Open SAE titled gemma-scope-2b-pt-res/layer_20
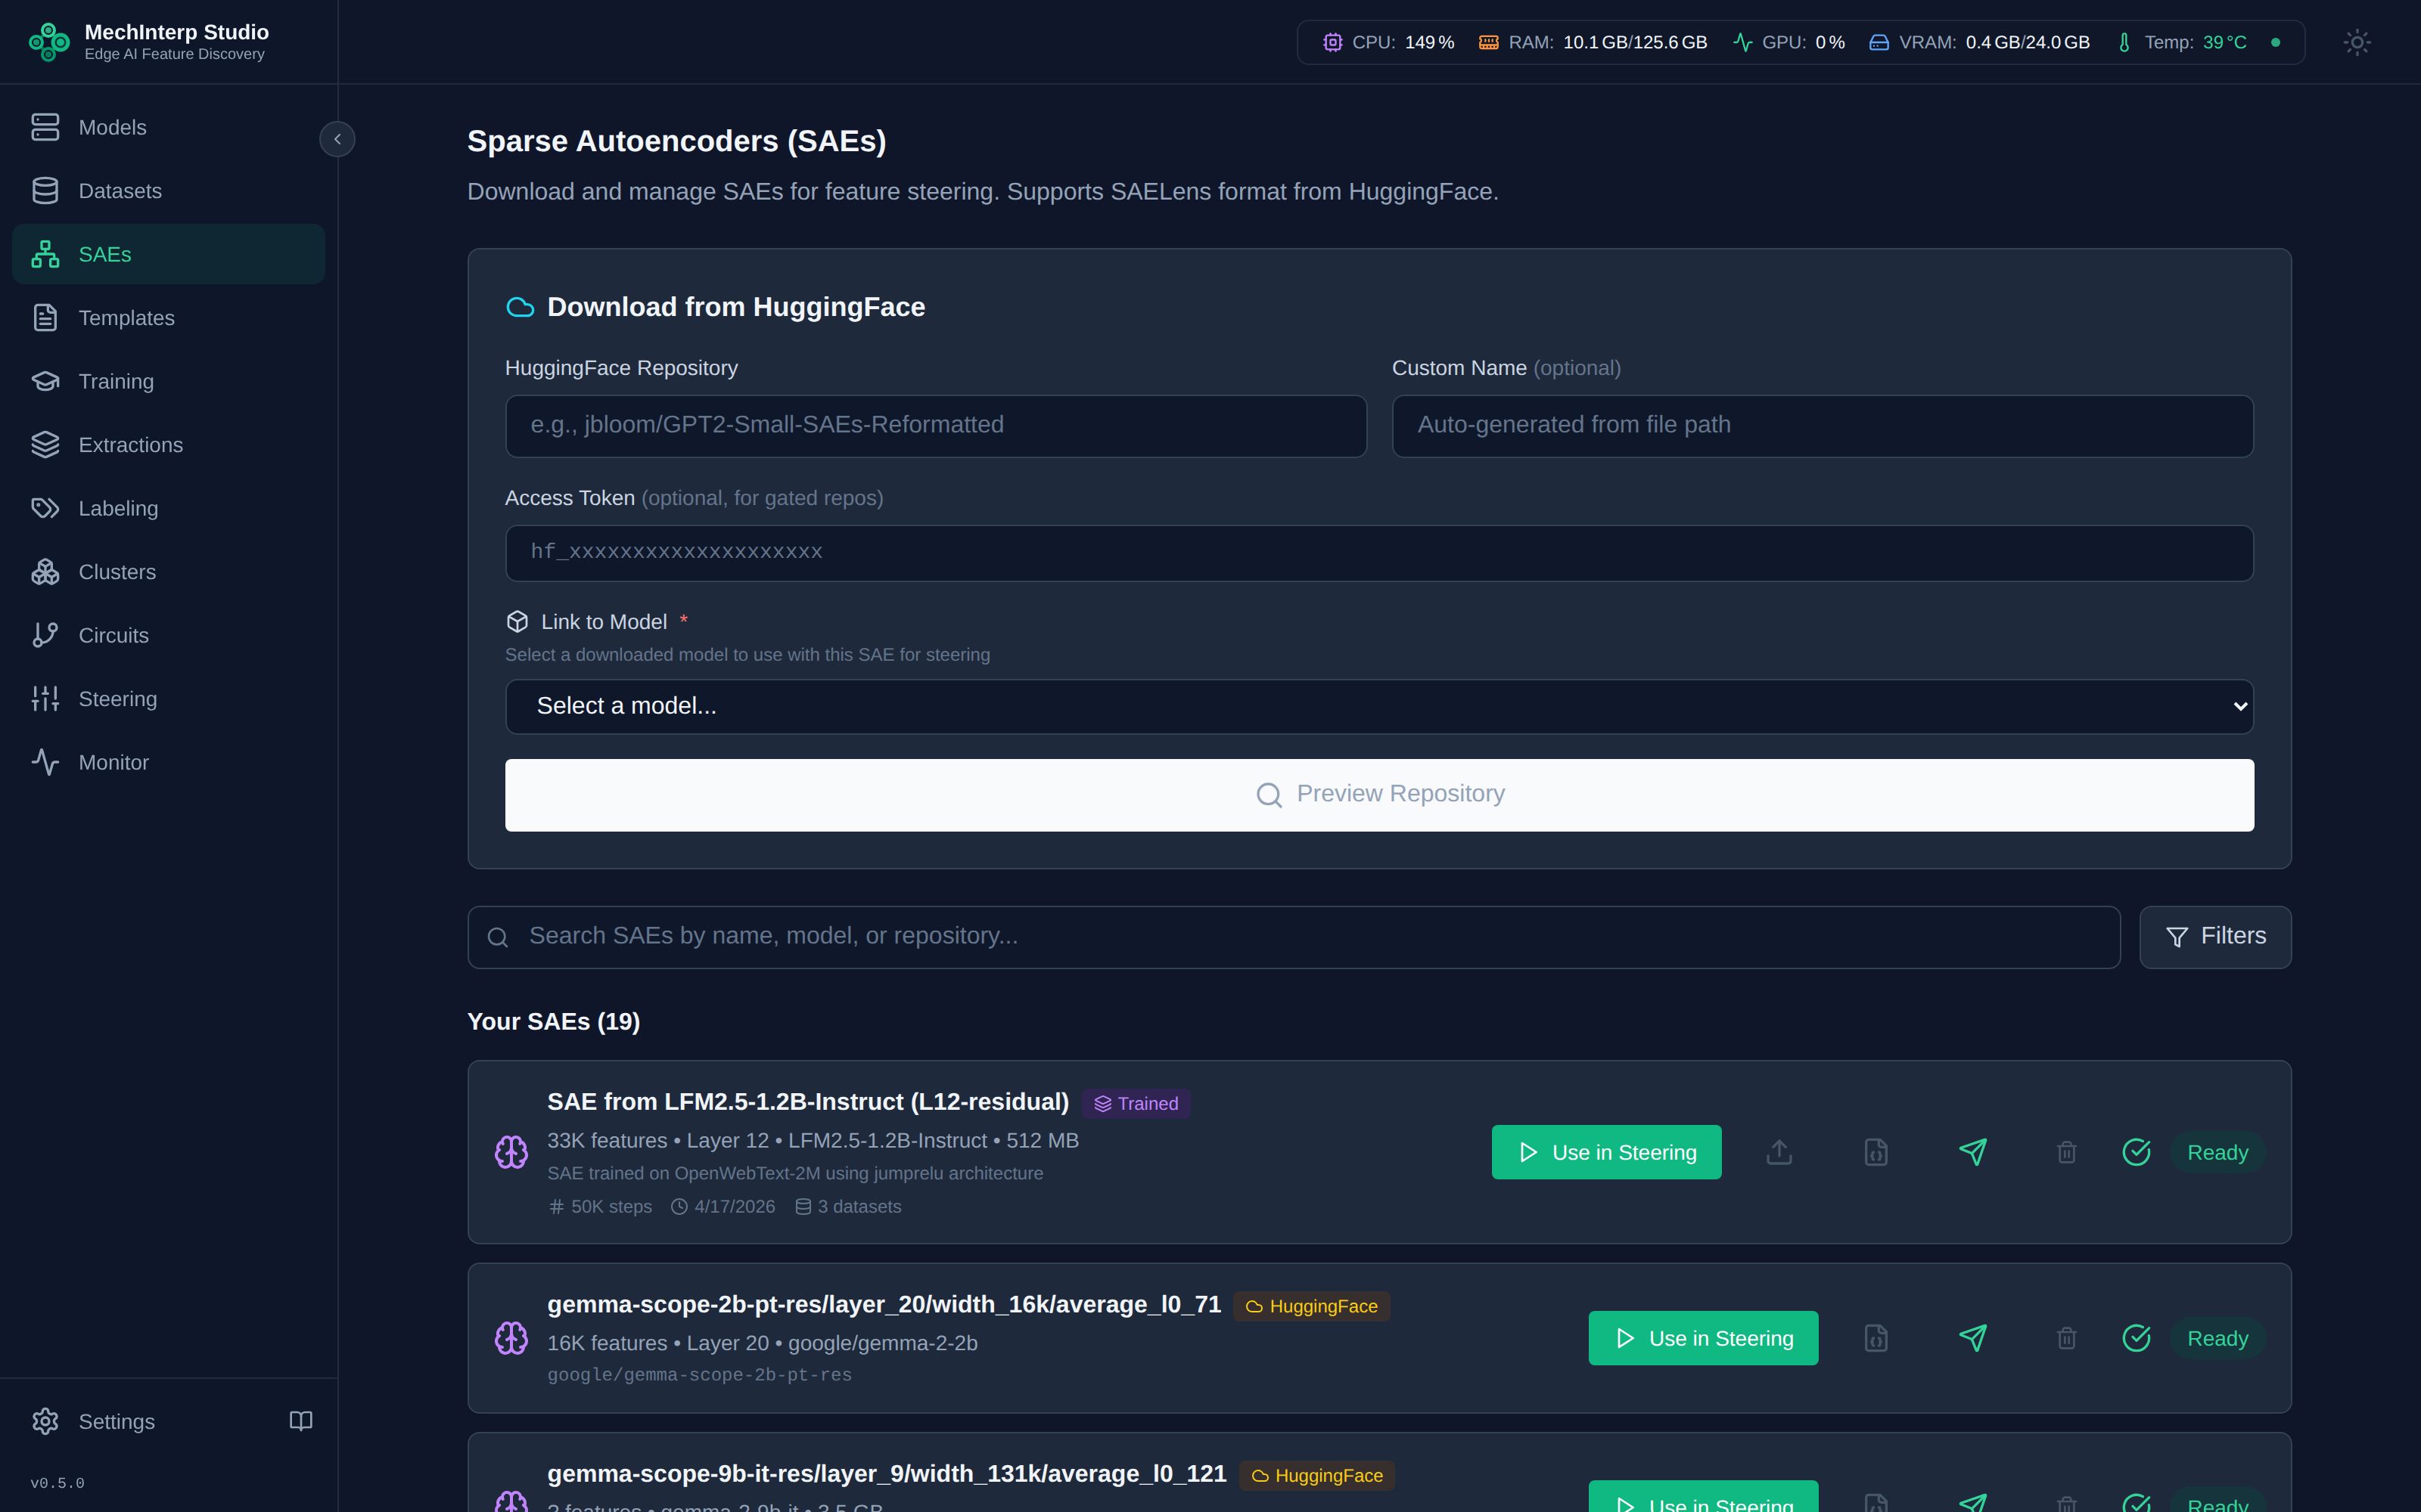The image size is (2421, 1512). click(884, 1305)
